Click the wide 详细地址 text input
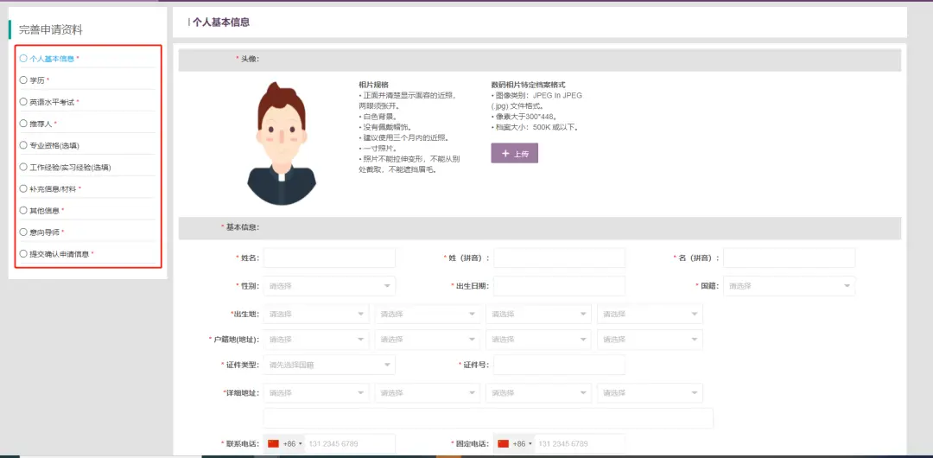933x458 pixels. pos(488,418)
